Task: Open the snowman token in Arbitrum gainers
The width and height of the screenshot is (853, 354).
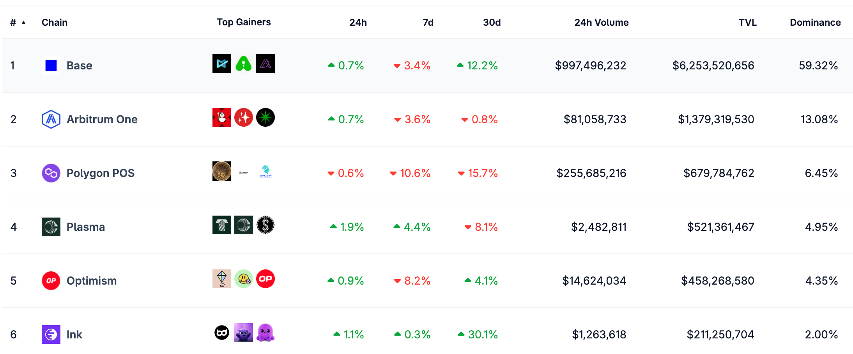Action: pos(222,117)
